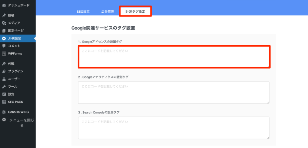Switch to the 広告管理 tab
The width and height of the screenshot is (308, 148).
108,12
